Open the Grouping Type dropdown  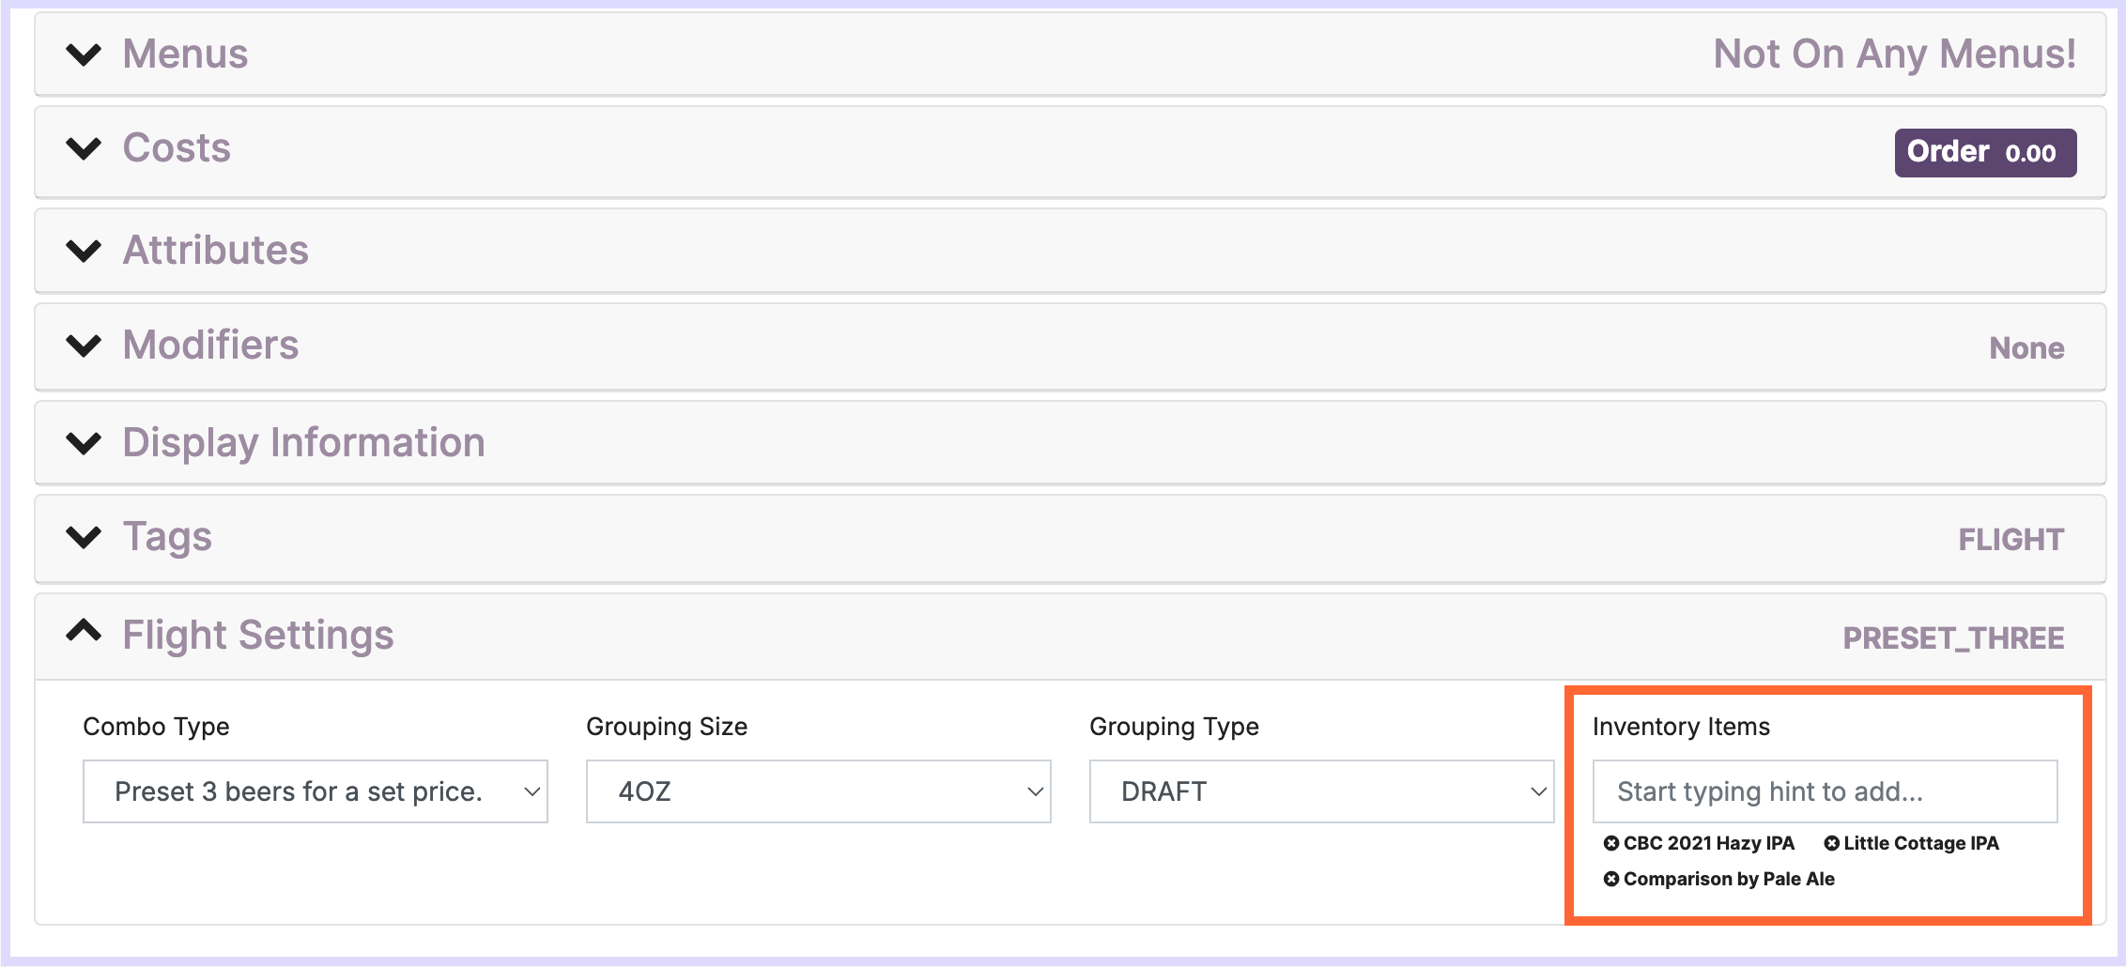1321,791
